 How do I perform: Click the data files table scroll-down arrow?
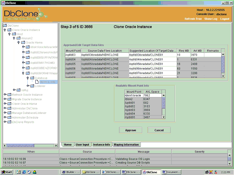(x=223, y=76)
